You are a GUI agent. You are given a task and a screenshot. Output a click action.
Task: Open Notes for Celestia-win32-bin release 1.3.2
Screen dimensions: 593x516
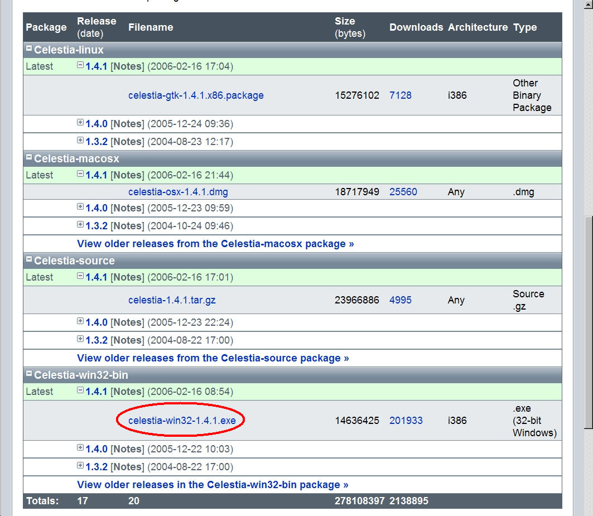(x=127, y=467)
